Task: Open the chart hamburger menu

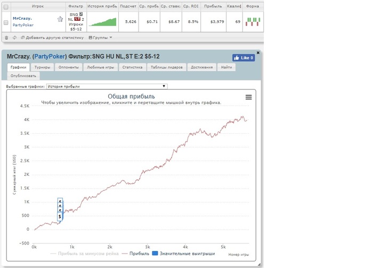Action: click(249, 97)
